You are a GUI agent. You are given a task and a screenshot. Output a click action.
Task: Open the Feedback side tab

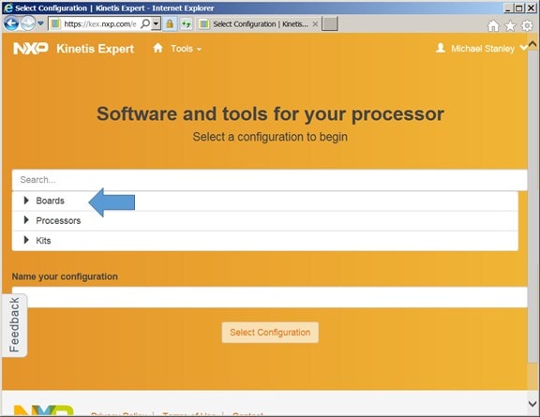pos(14,325)
